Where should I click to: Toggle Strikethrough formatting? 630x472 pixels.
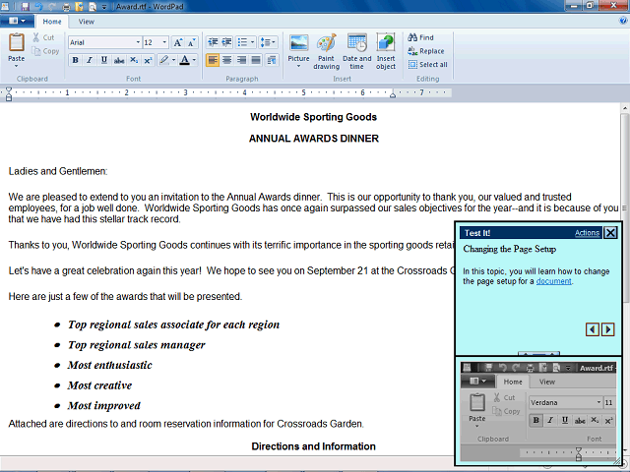click(x=119, y=60)
